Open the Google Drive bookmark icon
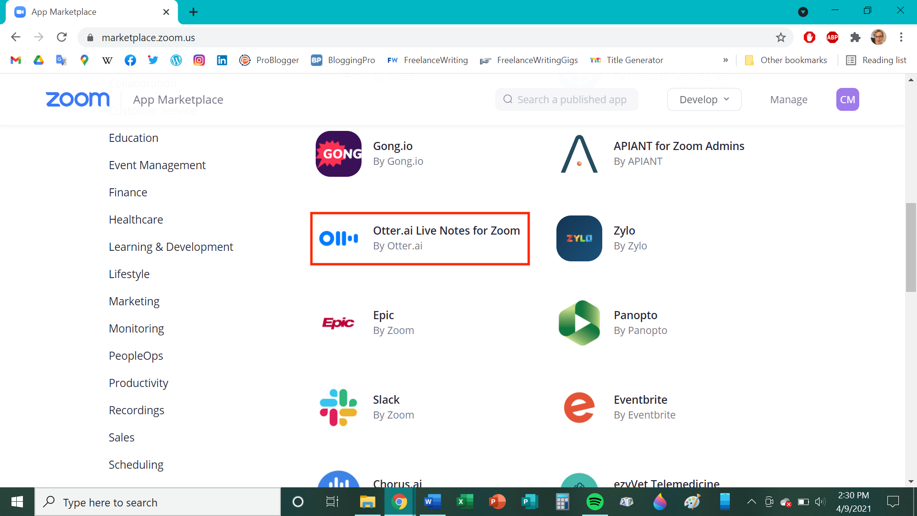 [39, 60]
